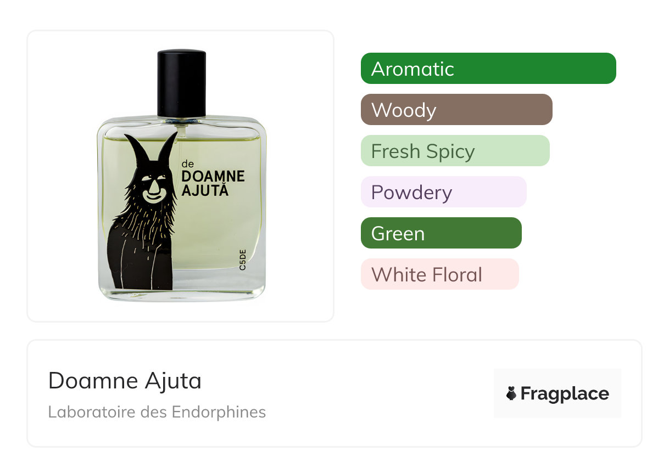The height and width of the screenshot is (474, 669).
Task: Click the White Floral text label
Action: (427, 274)
